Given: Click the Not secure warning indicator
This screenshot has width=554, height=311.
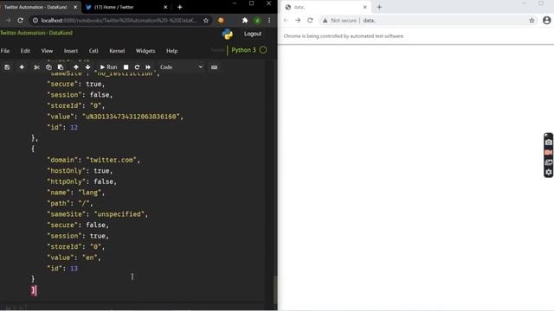Looking at the screenshot, I should (x=339, y=21).
